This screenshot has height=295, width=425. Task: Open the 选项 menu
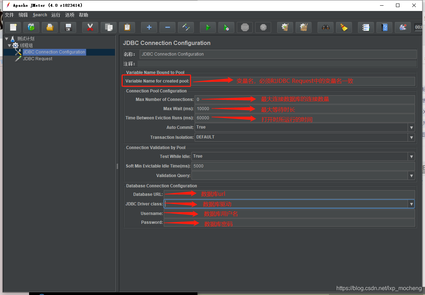pos(70,15)
